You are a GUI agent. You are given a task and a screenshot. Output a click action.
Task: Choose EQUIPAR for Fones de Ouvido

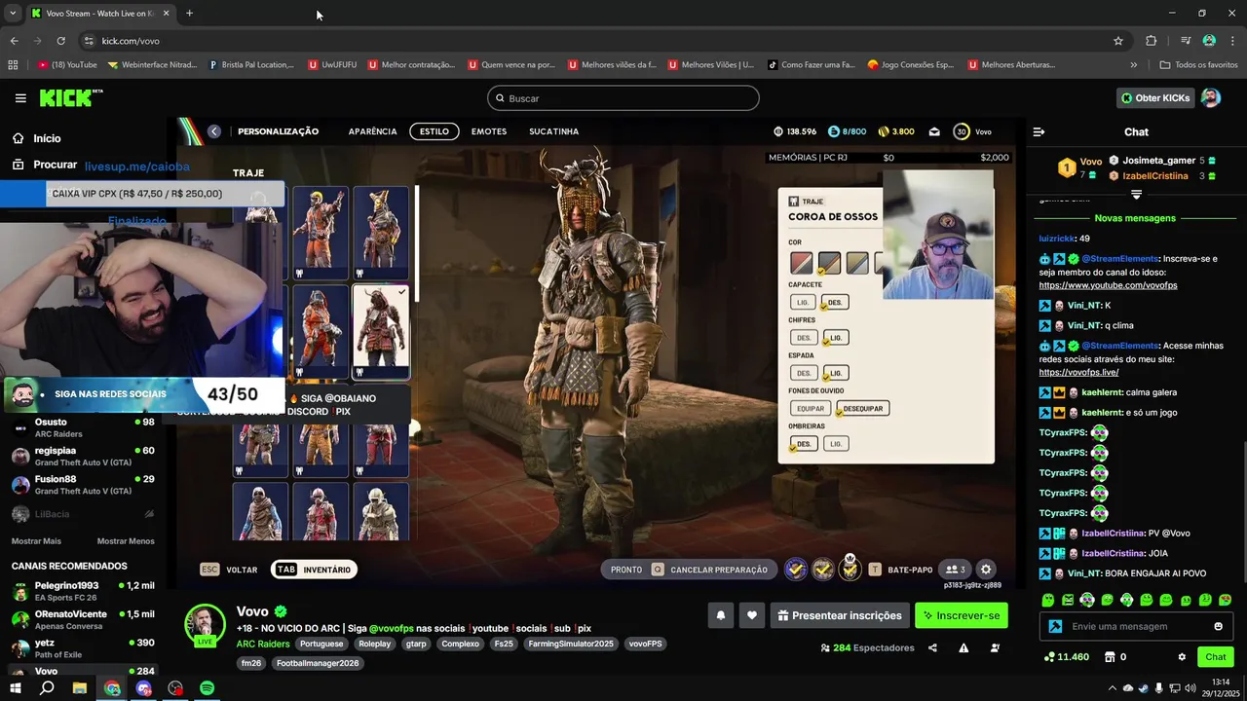(x=810, y=408)
